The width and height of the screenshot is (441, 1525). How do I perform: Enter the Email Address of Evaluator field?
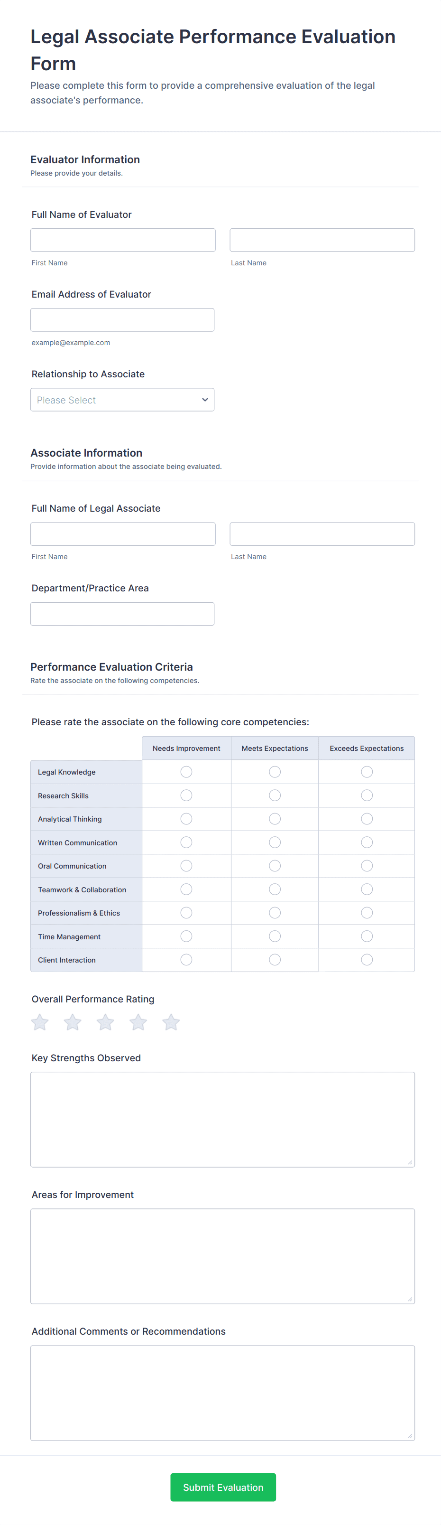[x=122, y=320]
